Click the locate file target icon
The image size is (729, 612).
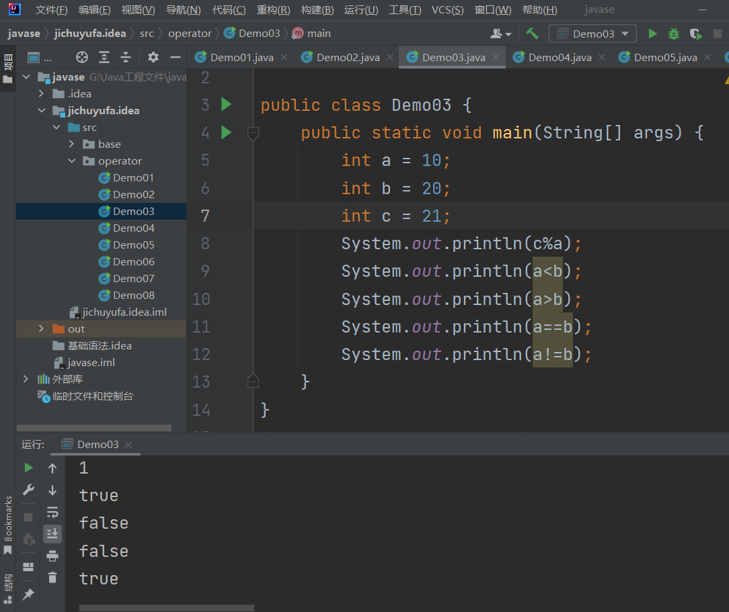tap(82, 57)
